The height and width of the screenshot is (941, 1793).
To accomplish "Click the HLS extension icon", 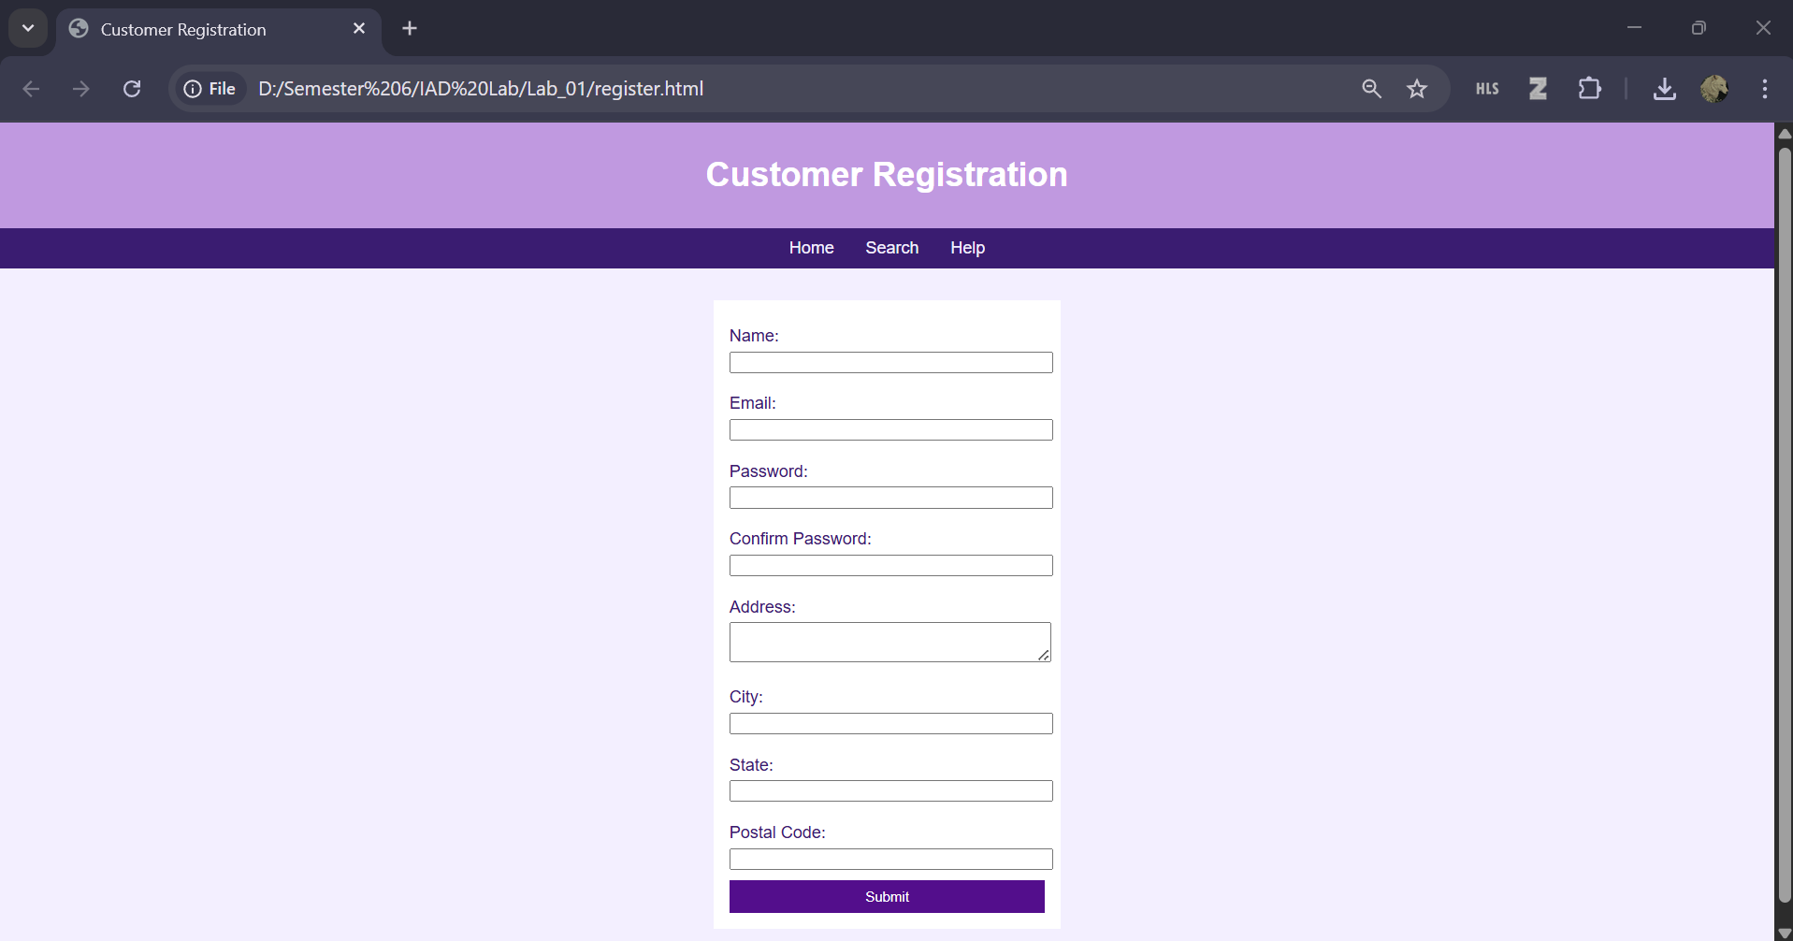I will 1487,89.
